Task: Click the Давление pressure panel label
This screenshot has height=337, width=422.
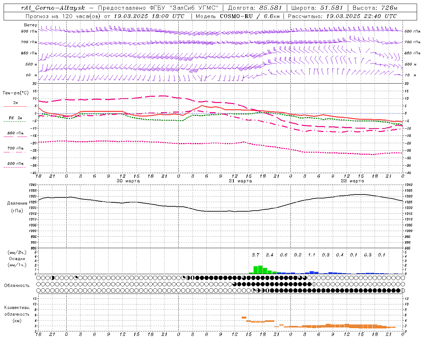Action: 17,203
